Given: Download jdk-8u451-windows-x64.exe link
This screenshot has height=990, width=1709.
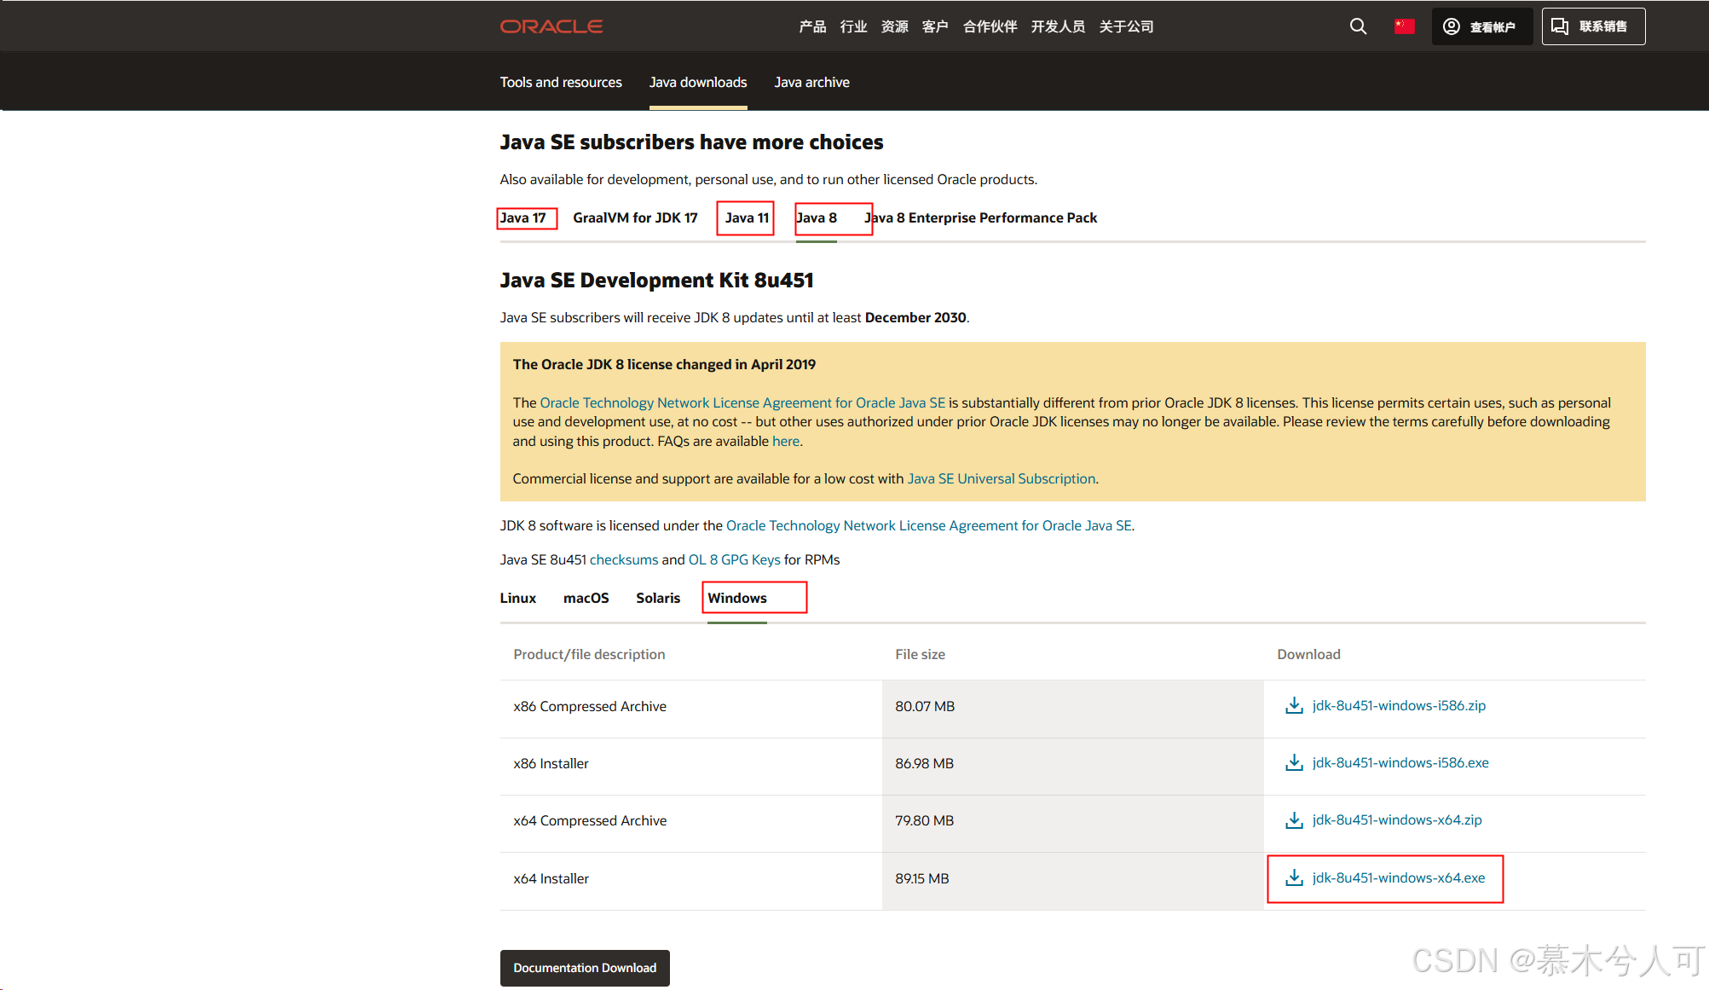Looking at the screenshot, I should pos(1399,877).
